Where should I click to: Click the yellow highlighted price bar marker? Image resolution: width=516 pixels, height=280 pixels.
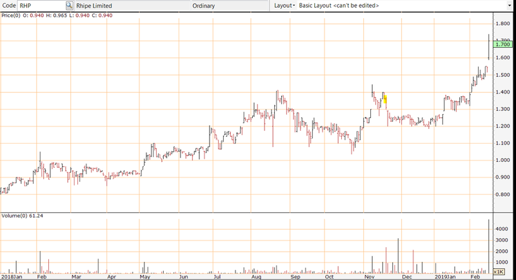[x=385, y=99]
